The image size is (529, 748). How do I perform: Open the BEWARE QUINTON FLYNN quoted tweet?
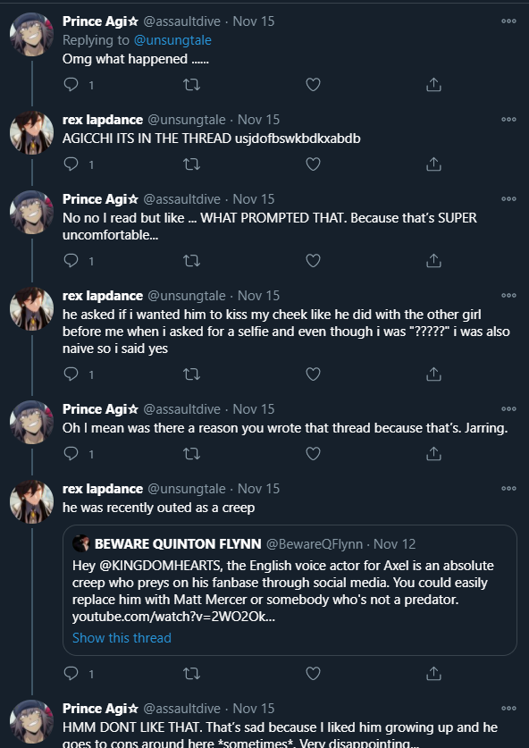pyautogui.click(x=290, y=591)
